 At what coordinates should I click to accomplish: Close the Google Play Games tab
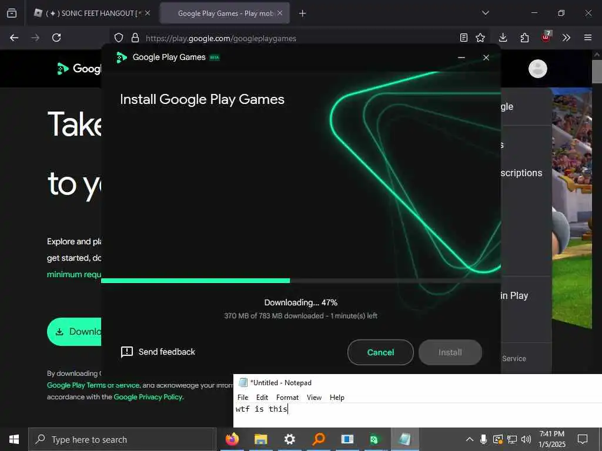[x=280, y=13]
